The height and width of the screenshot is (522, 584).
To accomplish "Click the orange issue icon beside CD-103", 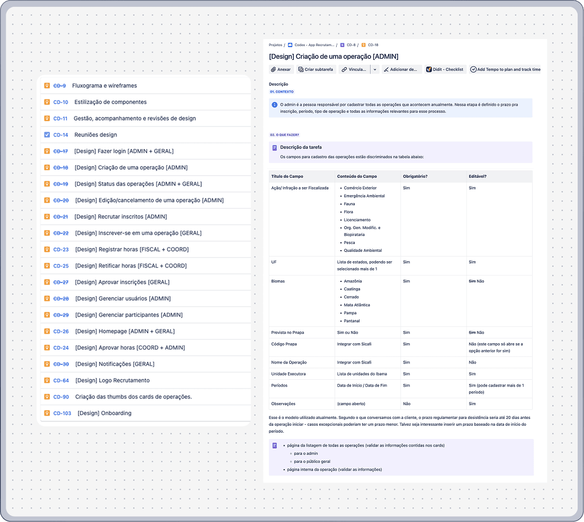I will tap(47, 414).
